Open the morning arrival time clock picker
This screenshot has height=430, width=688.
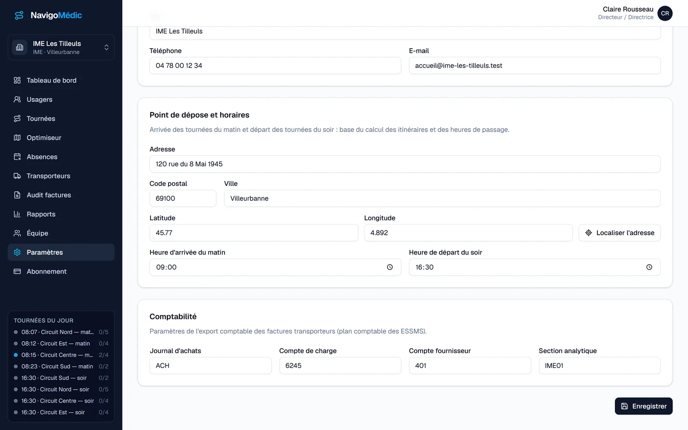[390, 267]
